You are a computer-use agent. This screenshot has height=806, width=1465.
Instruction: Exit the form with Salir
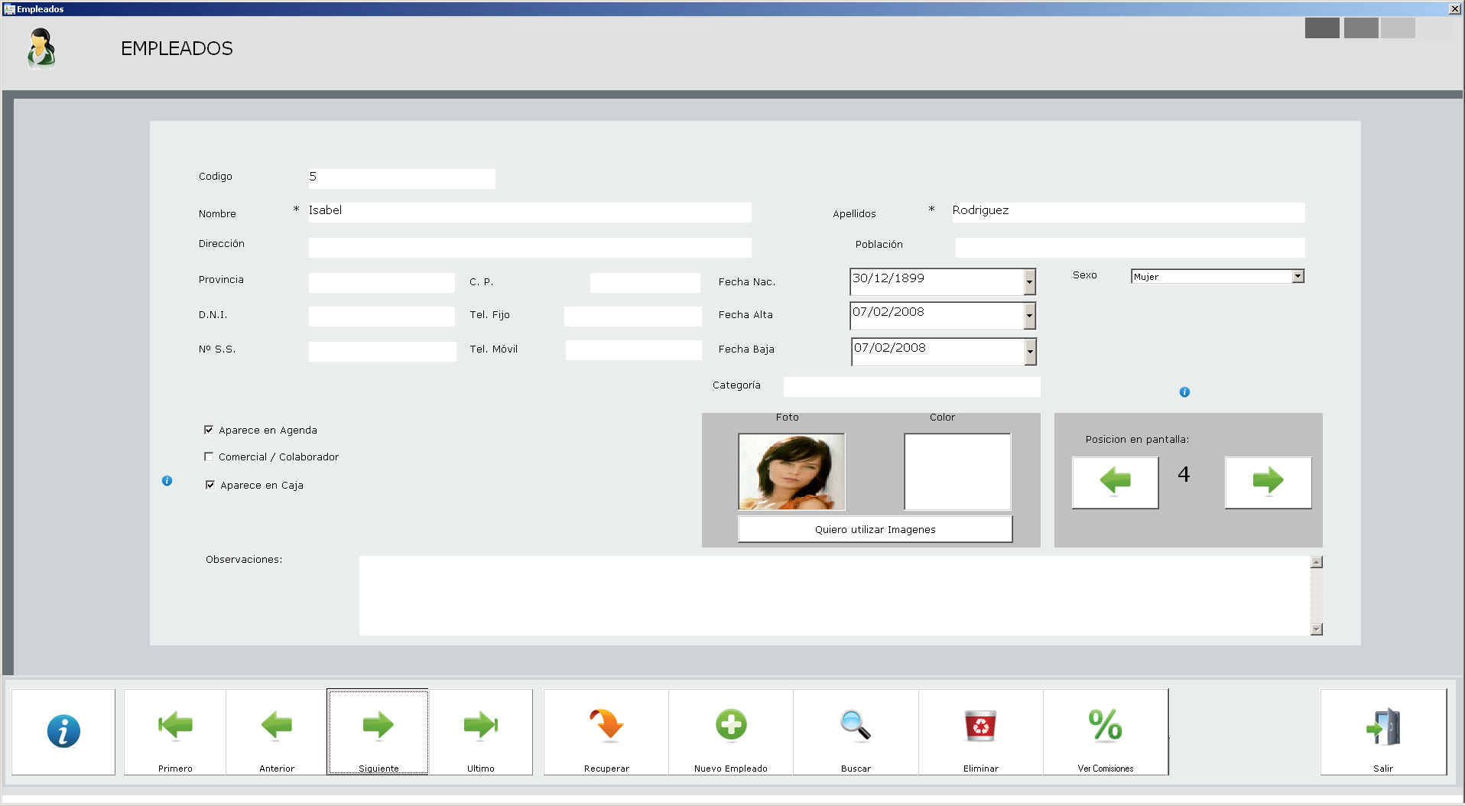(x=1382, y=731)
